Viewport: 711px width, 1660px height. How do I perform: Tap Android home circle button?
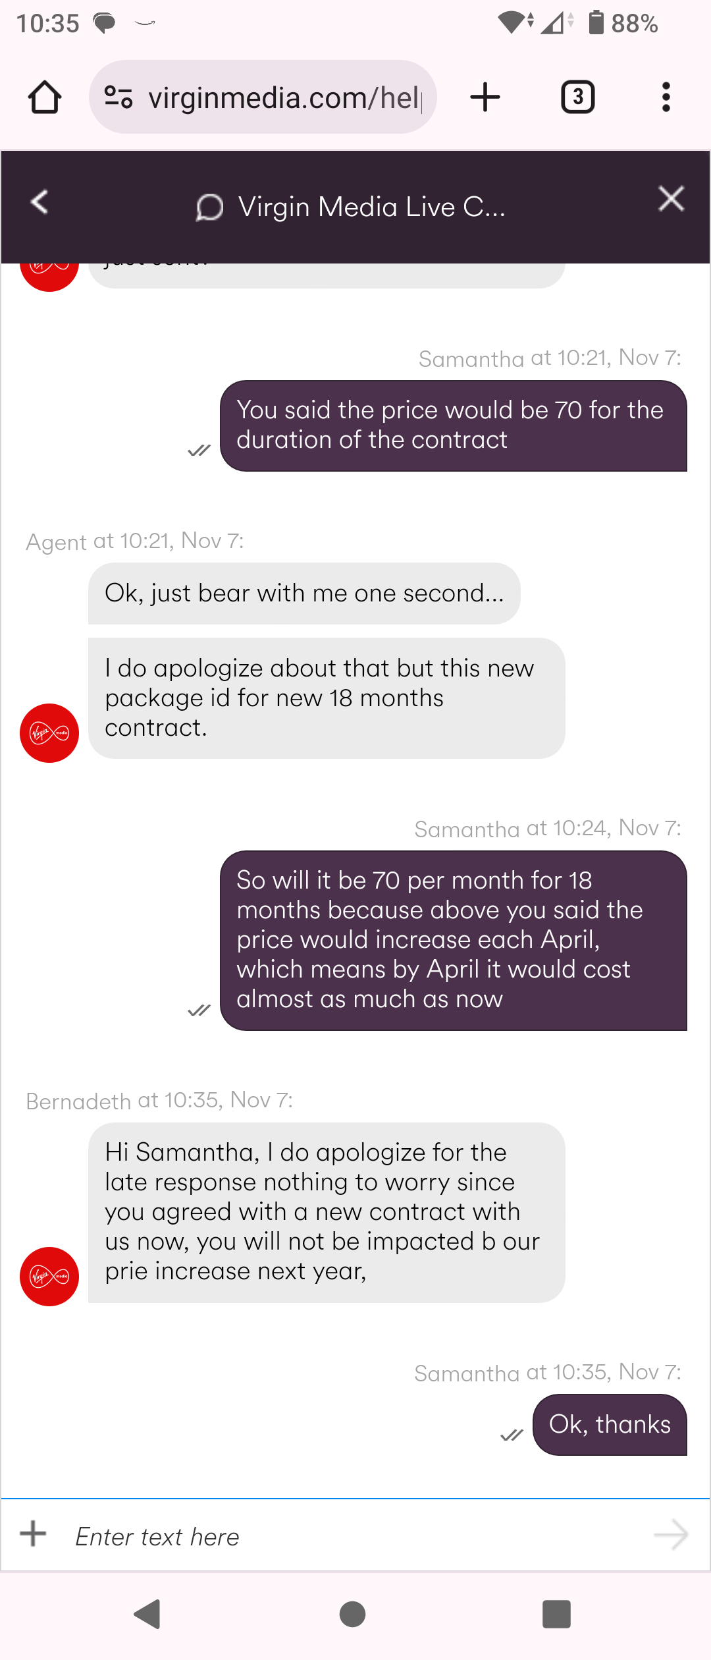353,1615
